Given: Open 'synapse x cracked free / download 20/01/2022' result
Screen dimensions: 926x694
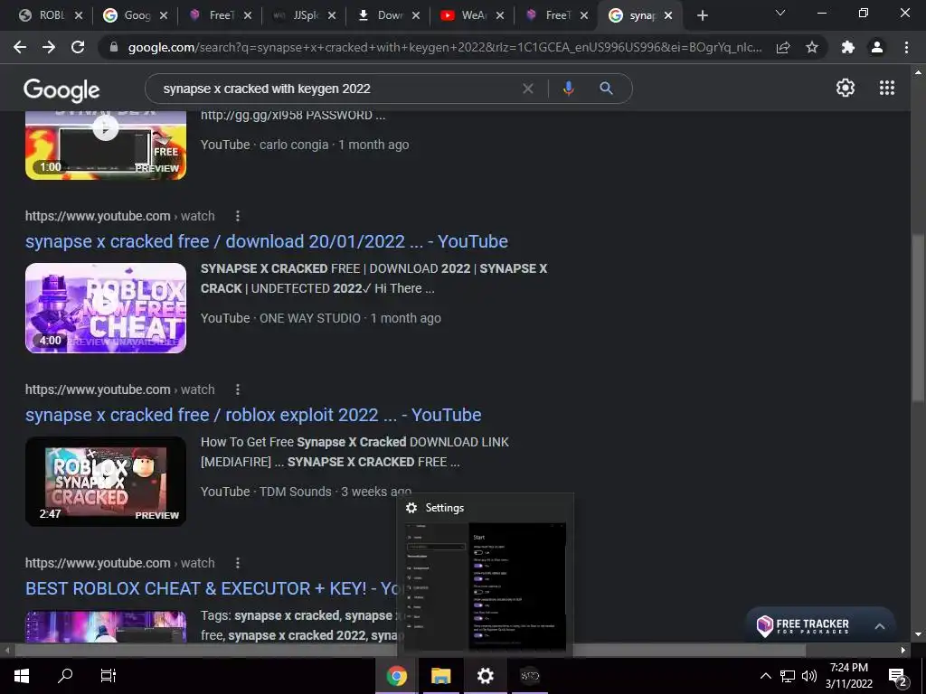Looking at the screenshot, I should point(267,241).
